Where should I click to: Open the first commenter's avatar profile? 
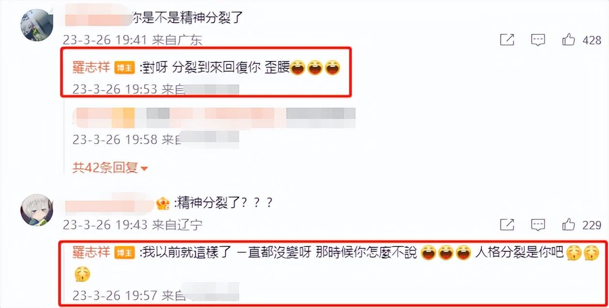click(36, 25)
